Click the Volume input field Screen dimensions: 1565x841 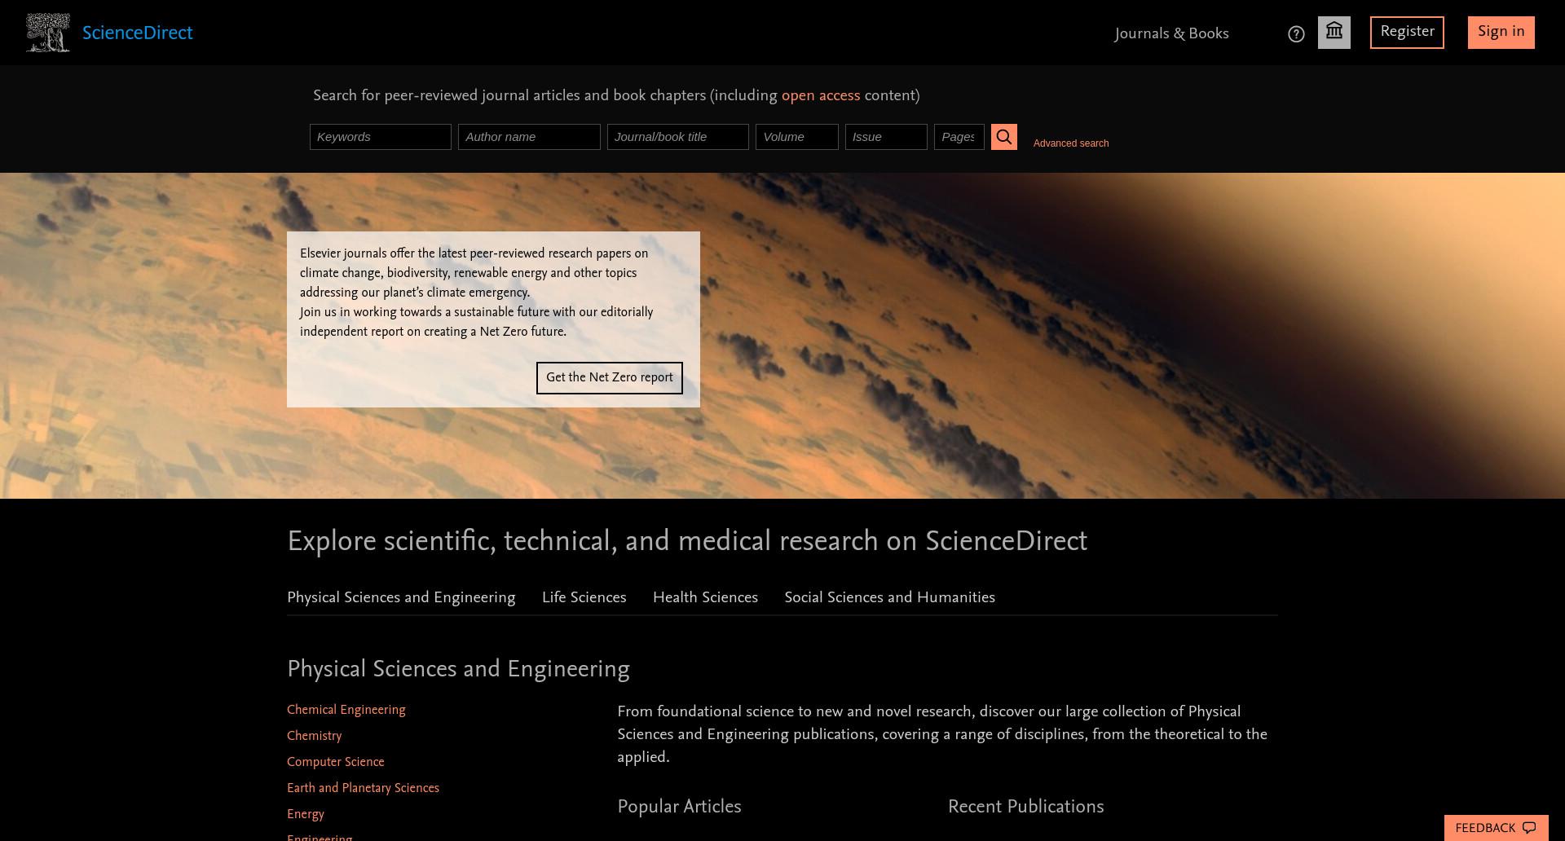point(797,137)
